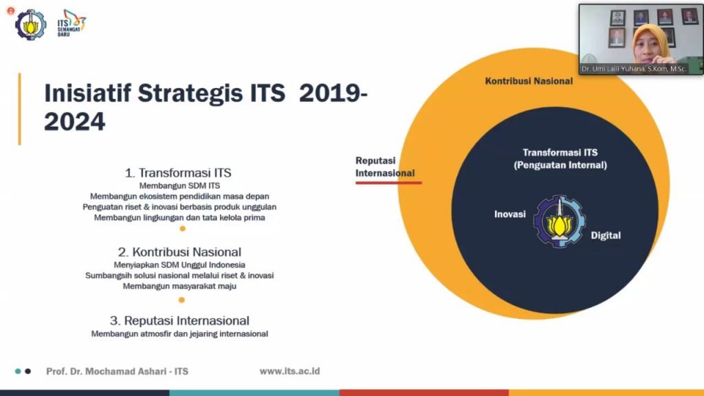Click the Transformasi ITS (Penguatan Internal) circle label
Viewport: 704px width, 396px height.
point(560,159)
